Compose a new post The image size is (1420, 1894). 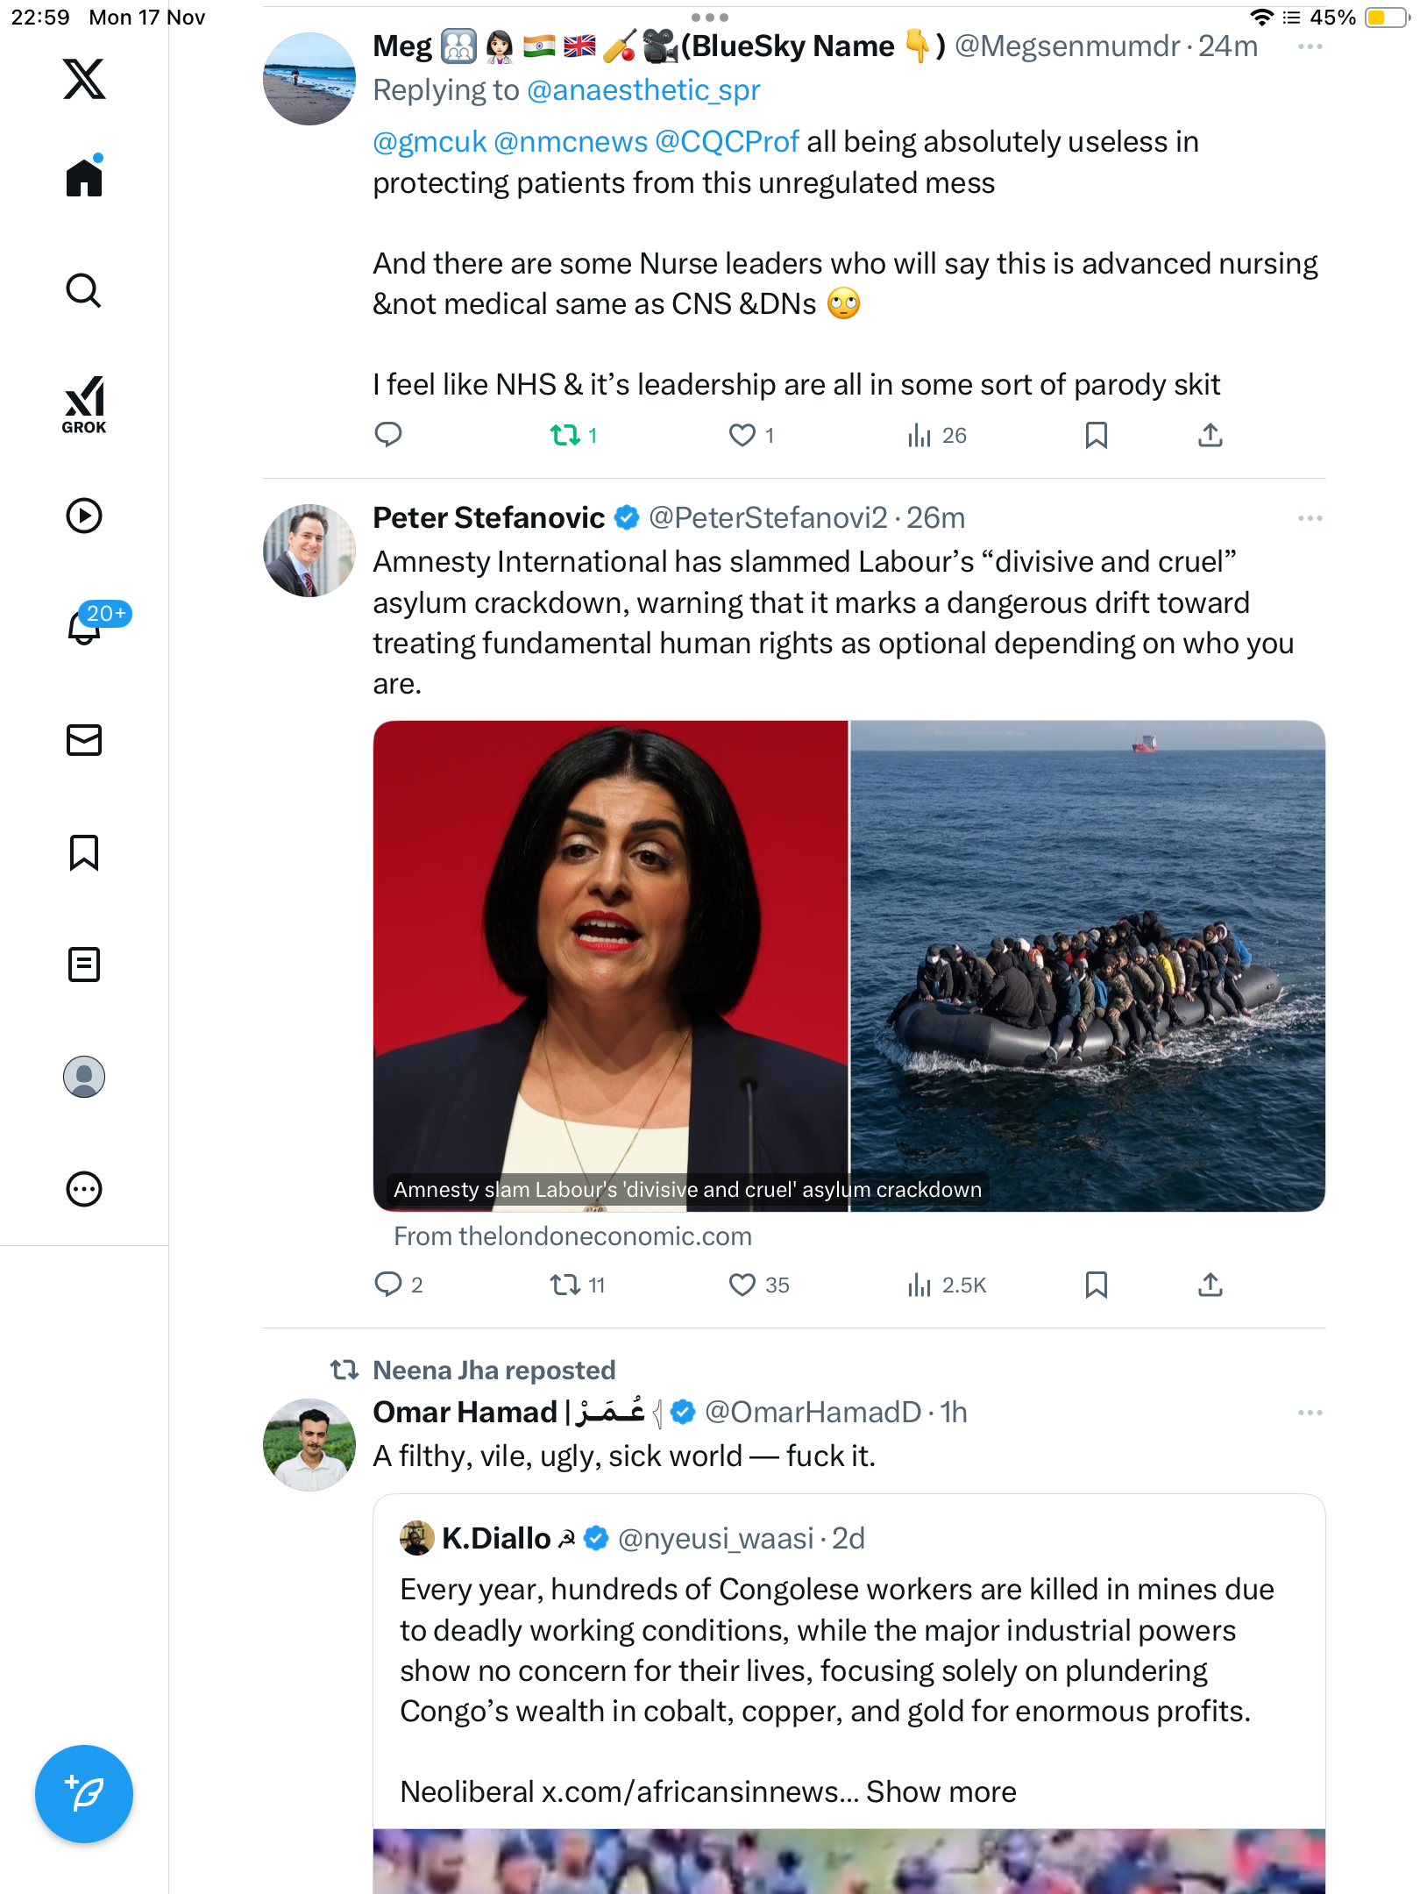click(84, 1794)
